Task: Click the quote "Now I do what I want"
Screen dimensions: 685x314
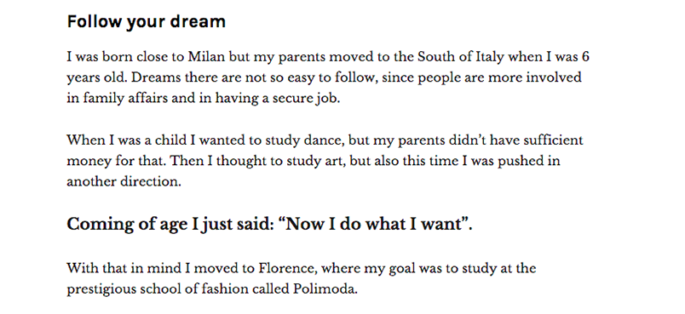Action: tap(376, 224)
